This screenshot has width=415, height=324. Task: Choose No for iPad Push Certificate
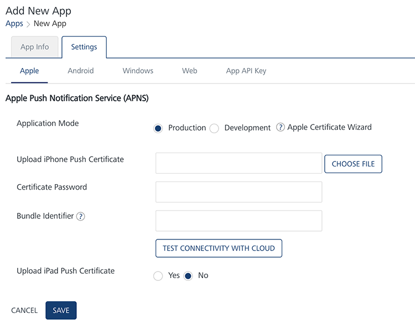tap(188, 276)
